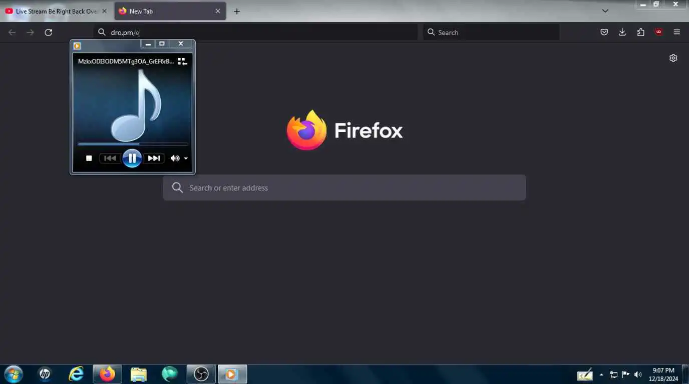Minimize the media player window
The image size is (689, 384).
tap(148, 44)
